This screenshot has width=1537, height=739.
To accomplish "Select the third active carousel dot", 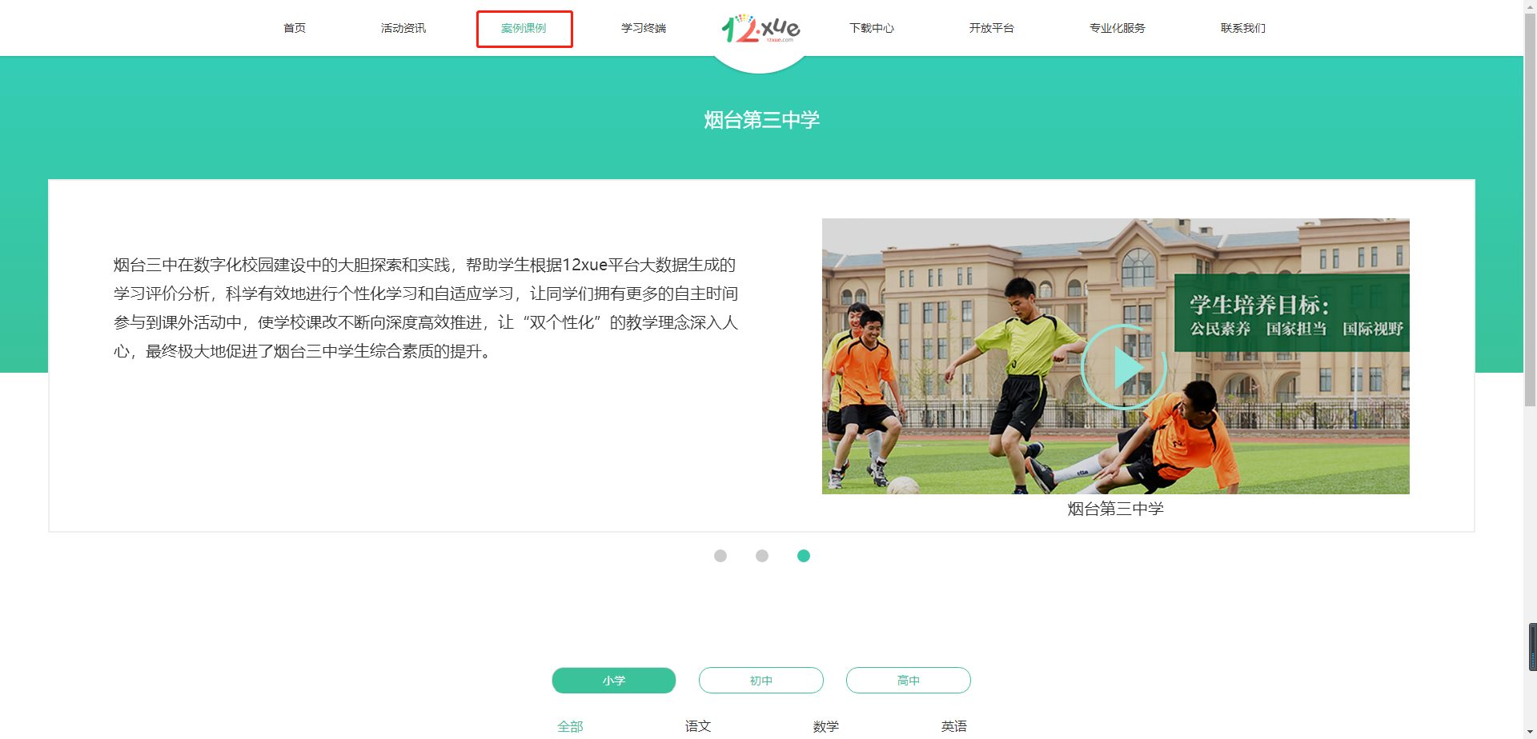I will click(804, 556).
